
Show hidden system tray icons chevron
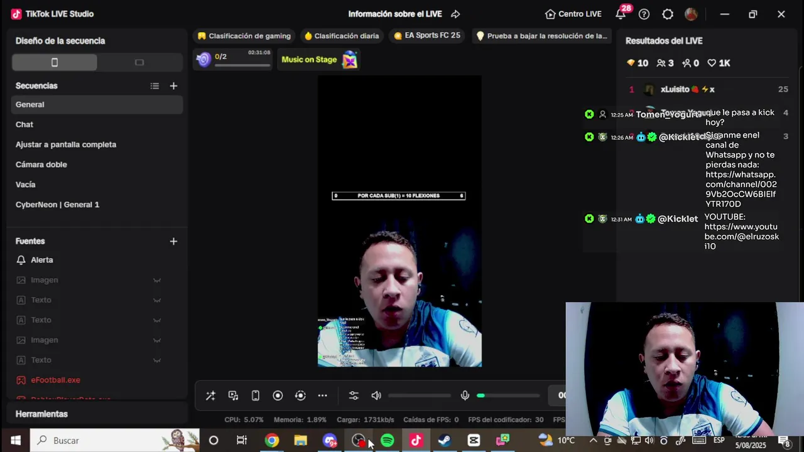[x=593, y=441]
